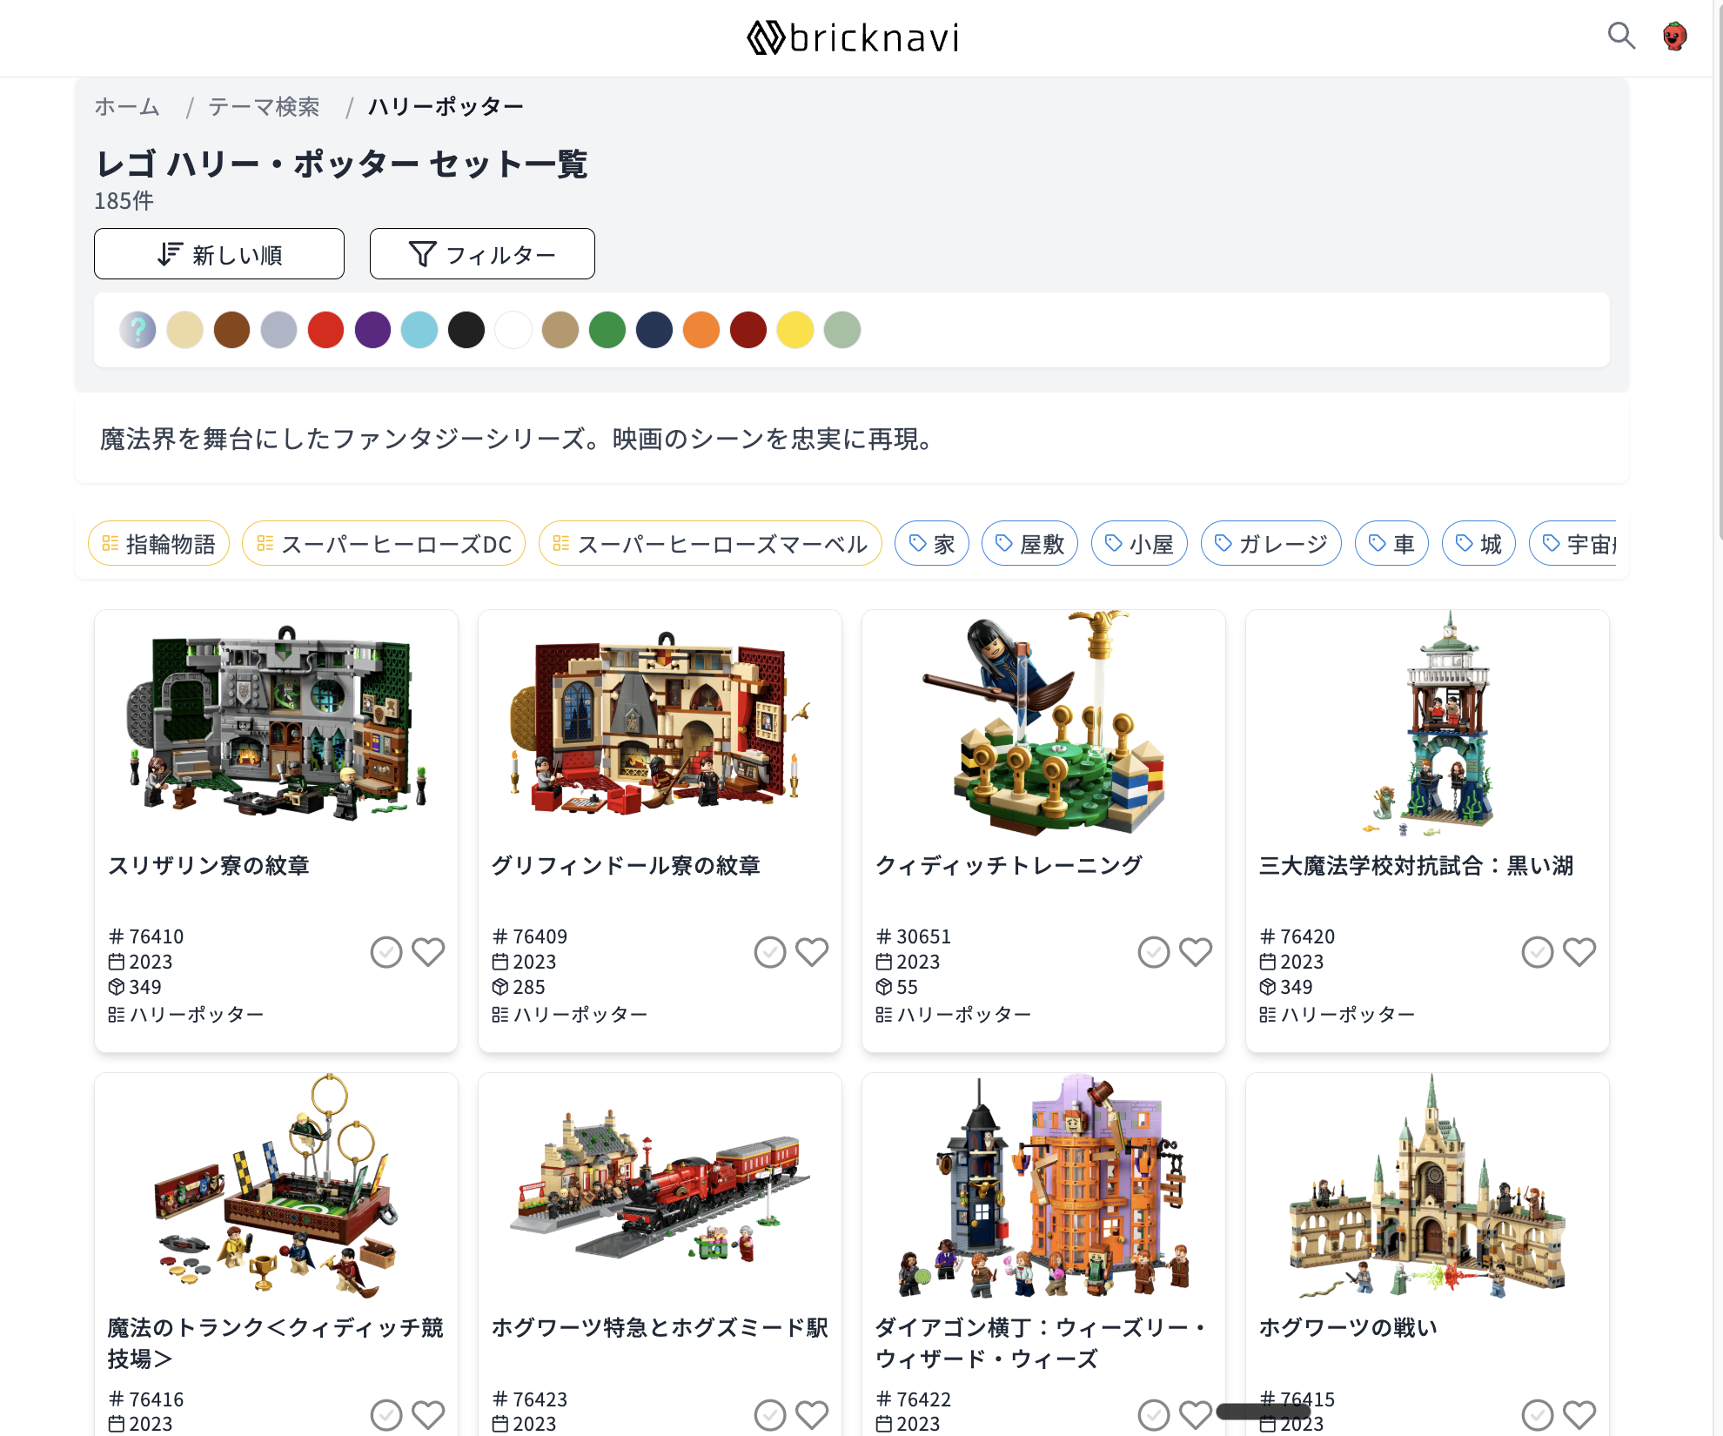Click the bricknavi logo
Viewport: 1723px width, 1436px height.
tap(853, 37)
